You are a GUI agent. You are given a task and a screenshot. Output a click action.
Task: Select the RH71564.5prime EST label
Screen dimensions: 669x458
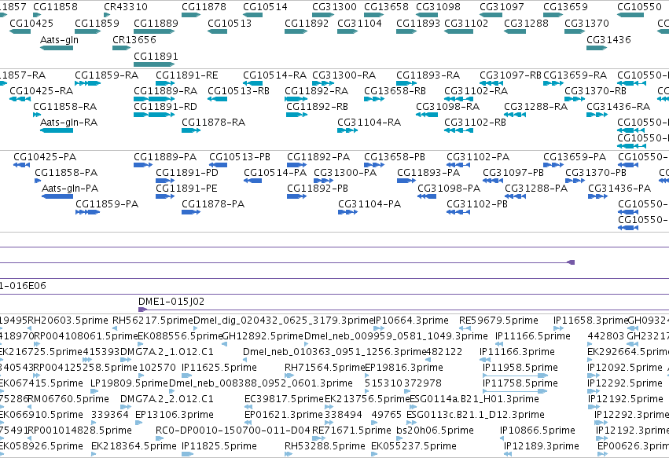tap(324, 368)
